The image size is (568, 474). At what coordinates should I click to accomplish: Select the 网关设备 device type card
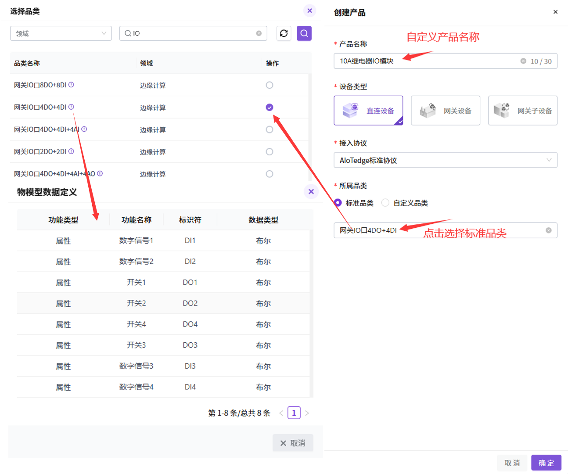tap(445, 111)
